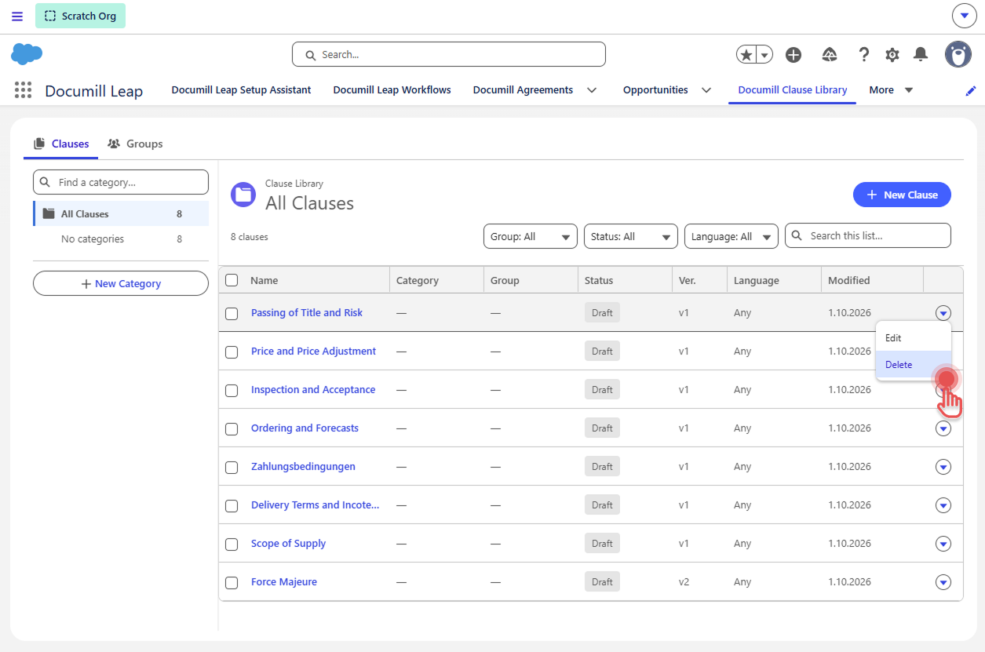Open the global create plus icon

(793, 54)
